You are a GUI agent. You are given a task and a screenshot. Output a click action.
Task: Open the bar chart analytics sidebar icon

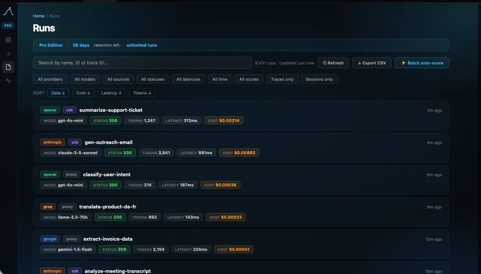(x=8, y=53)
